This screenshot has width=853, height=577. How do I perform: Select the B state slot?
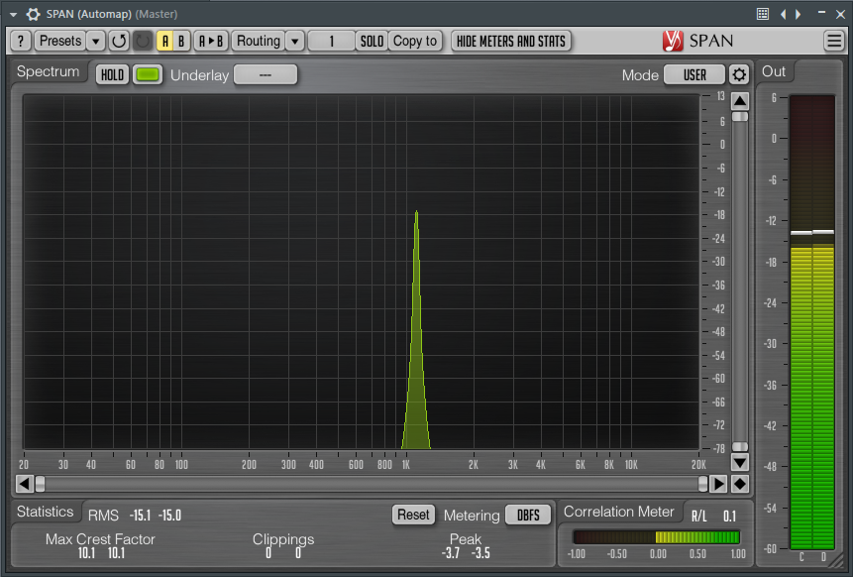coord(181,41)
